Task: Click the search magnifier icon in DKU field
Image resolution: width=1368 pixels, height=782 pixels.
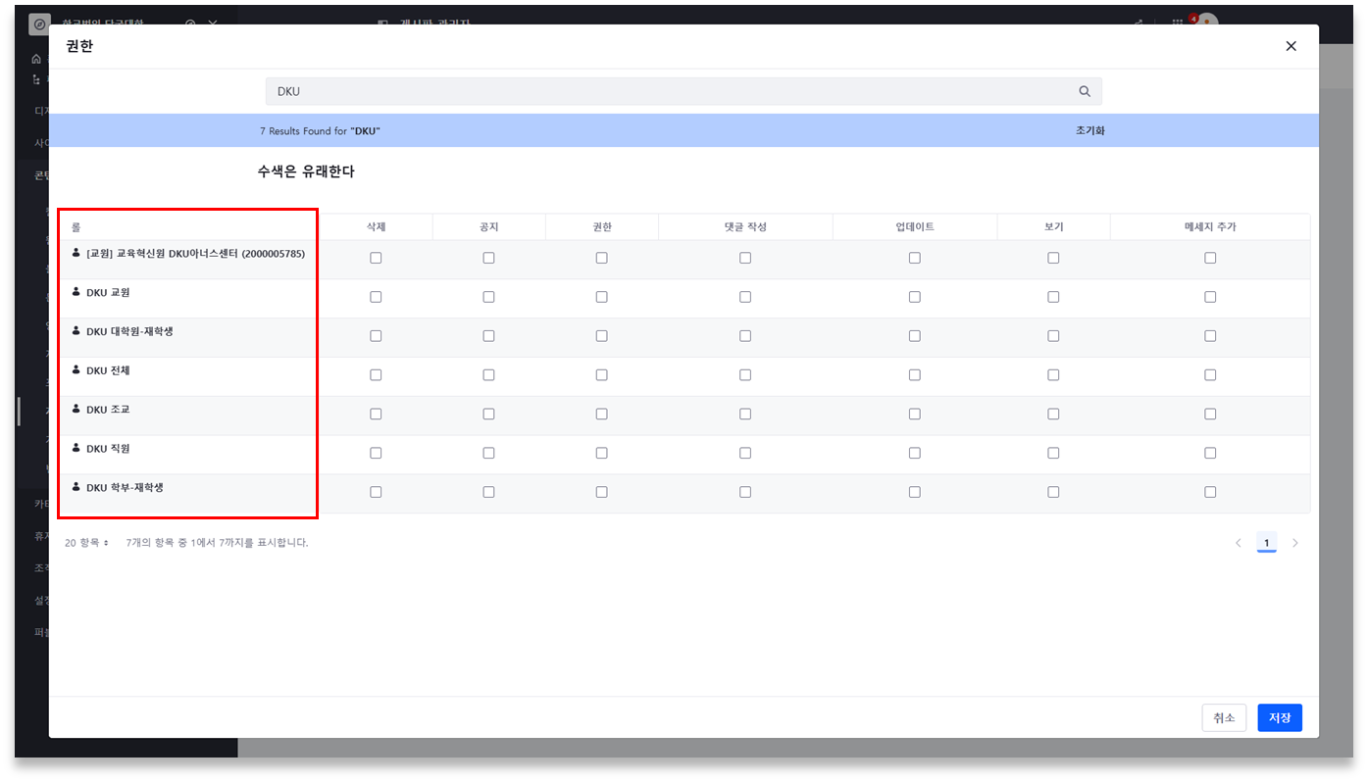Action: [x=1085, y=91]
